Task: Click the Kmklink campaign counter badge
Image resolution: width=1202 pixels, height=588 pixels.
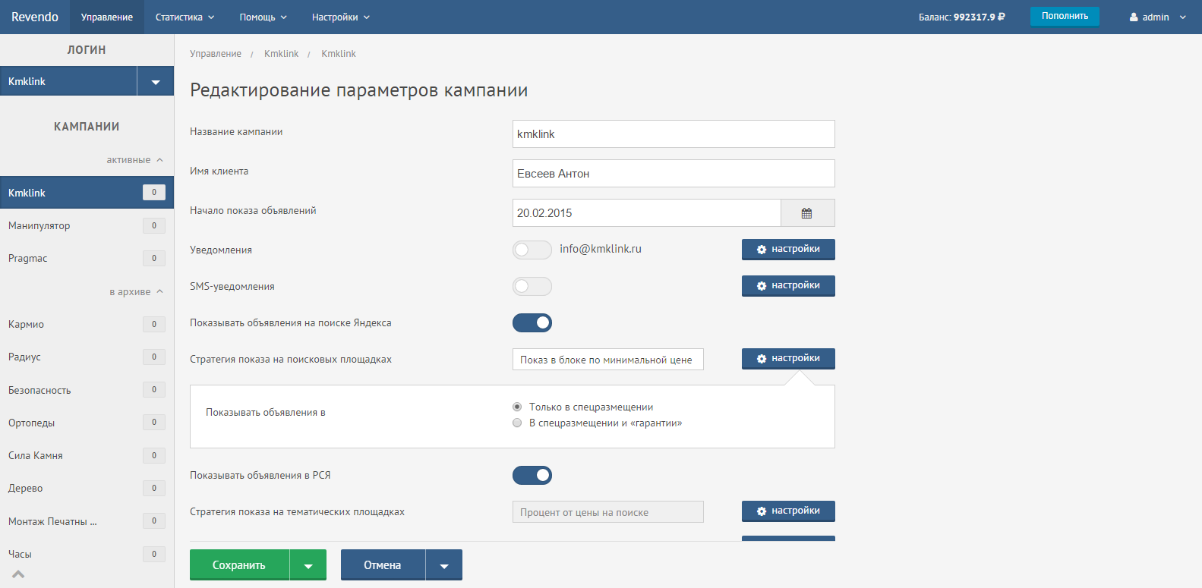Action: tap(153, 193)
